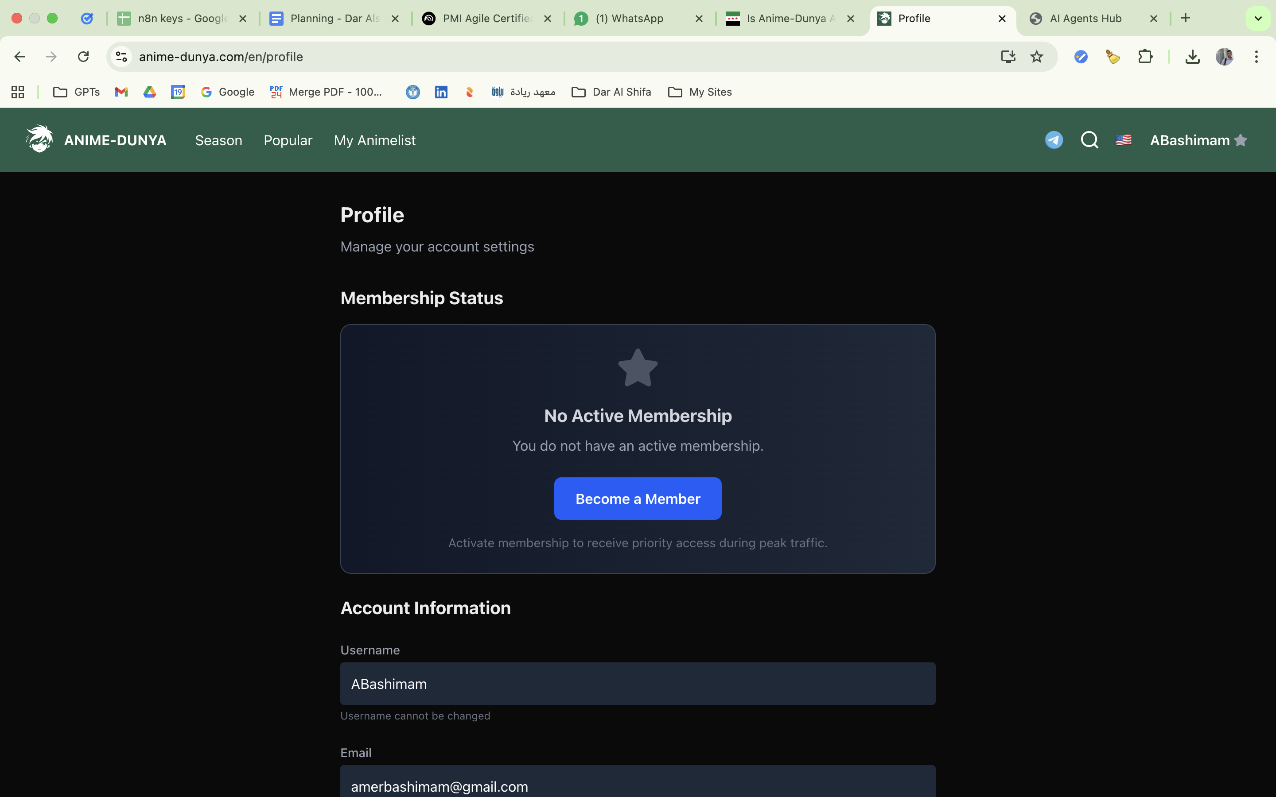Open Chrome three-dot menu
The width and height of the screenshot is (1276, 797).
[1256, 56]
